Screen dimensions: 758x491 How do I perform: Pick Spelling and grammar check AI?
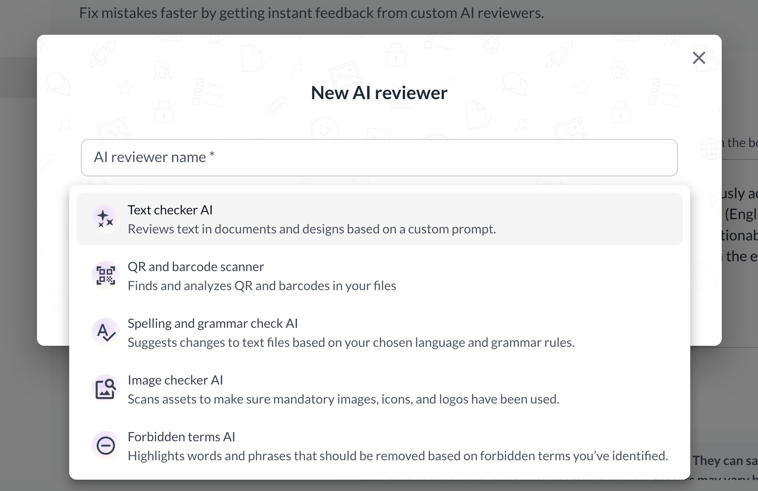click(212, 323)
